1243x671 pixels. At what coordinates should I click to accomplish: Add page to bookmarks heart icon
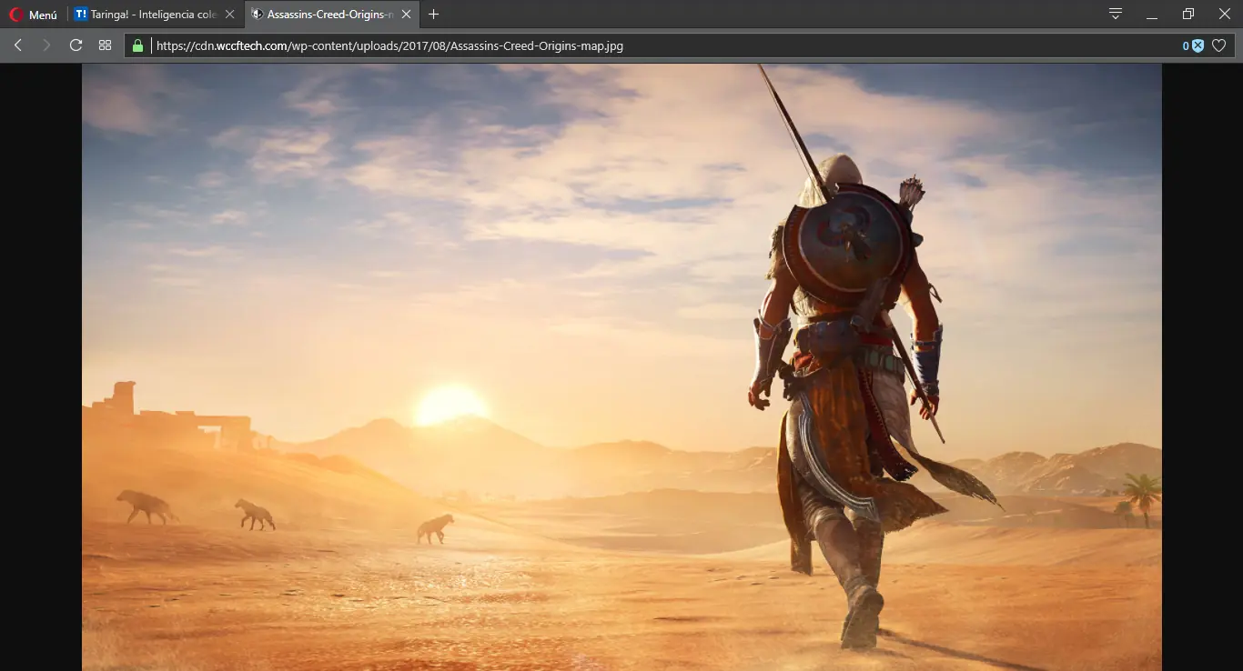(1219, 45)
